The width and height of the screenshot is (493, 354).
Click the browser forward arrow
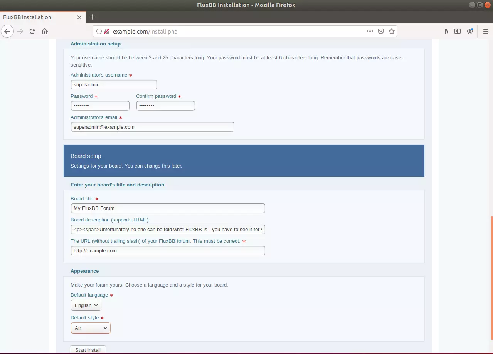click(20, 31)
